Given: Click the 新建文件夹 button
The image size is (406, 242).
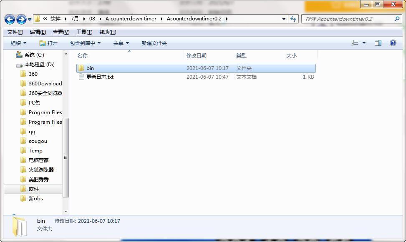Looking at the screenshot, I should pos(154,43).
